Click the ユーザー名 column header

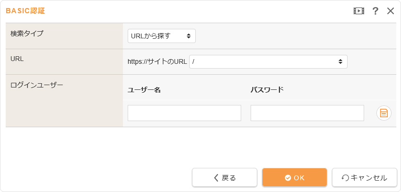click(144, 90)
